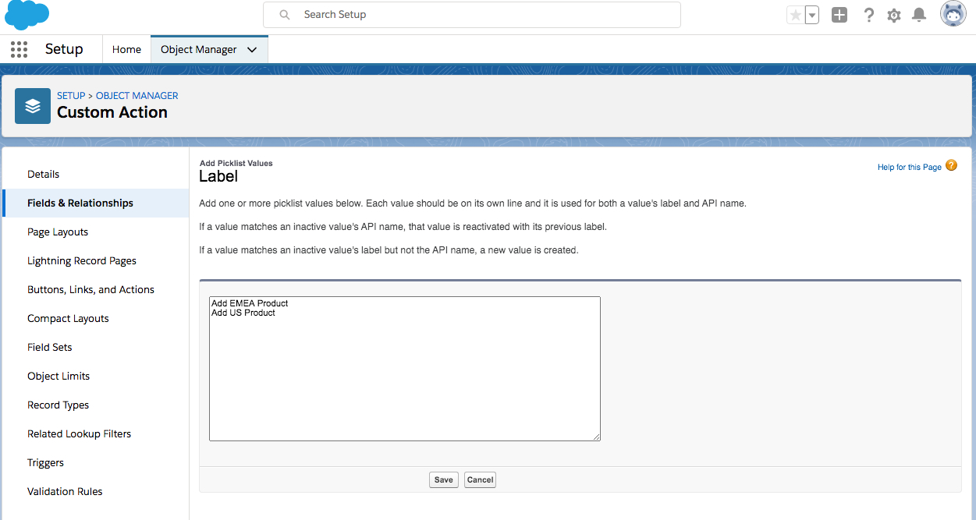The image size is (976, 520).
Task: Expand the Object Manager tab chevron
Action: (x=251, y=48)
